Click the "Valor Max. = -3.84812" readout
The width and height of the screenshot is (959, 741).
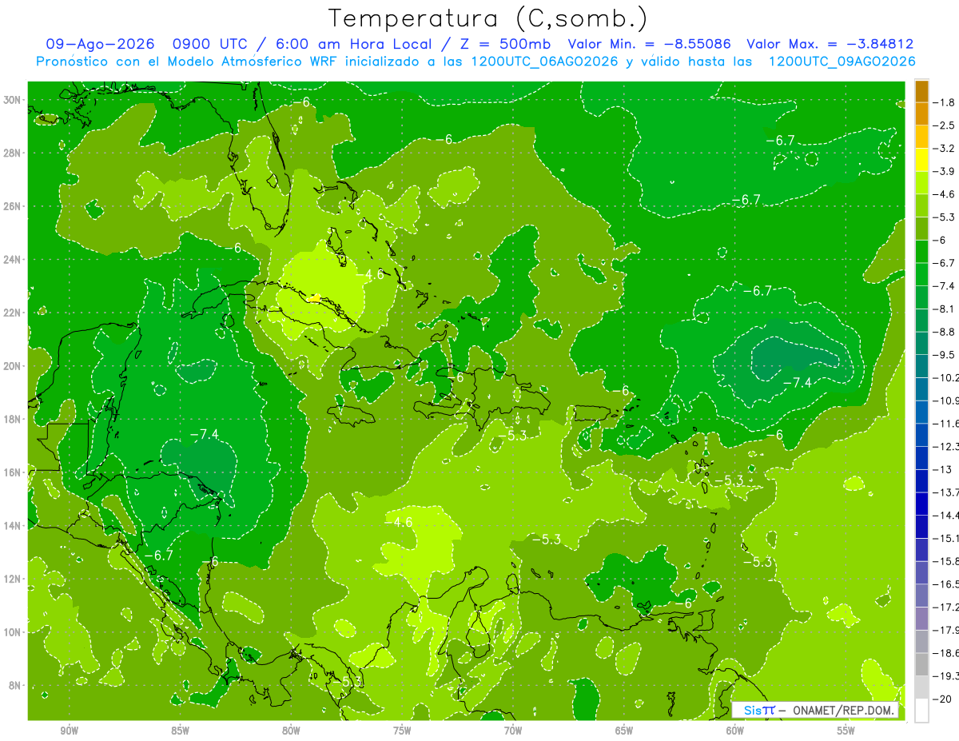[x=830, y=45]
